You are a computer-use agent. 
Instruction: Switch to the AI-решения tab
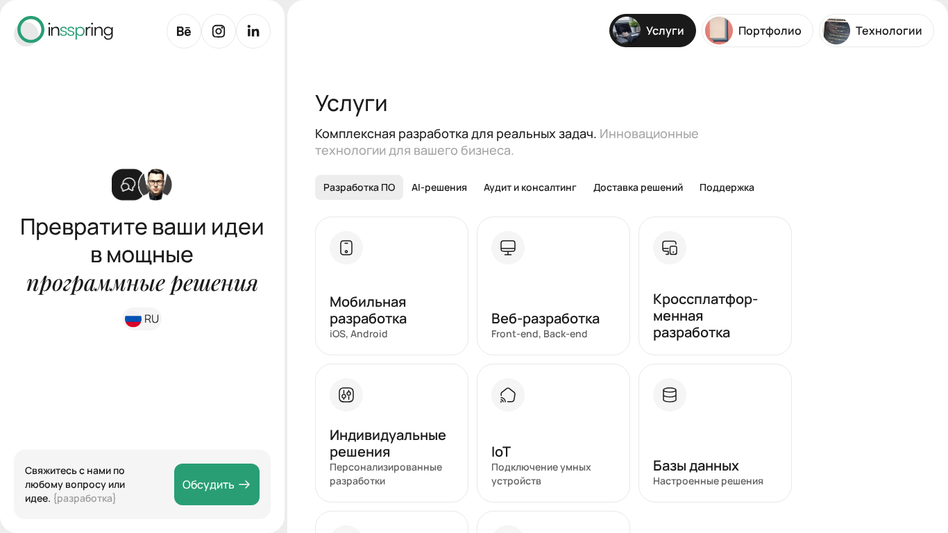pyautogui.click(x=439, y=187)
